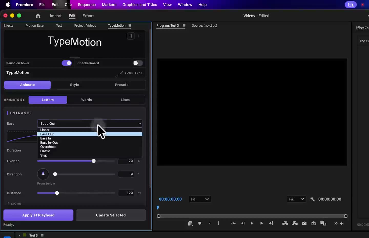Open the Clip menu
The height and width of the screenshot is (238, 369).
(68, 5)
